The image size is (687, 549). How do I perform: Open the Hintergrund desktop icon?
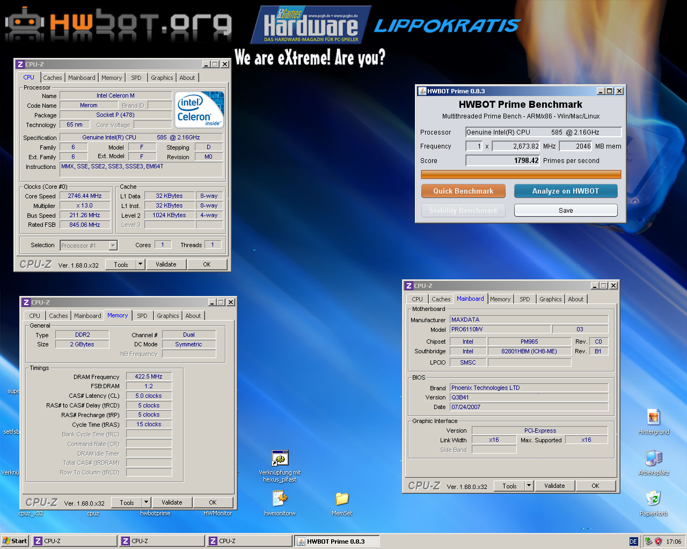pyautogui.click(x=653, y=418)
